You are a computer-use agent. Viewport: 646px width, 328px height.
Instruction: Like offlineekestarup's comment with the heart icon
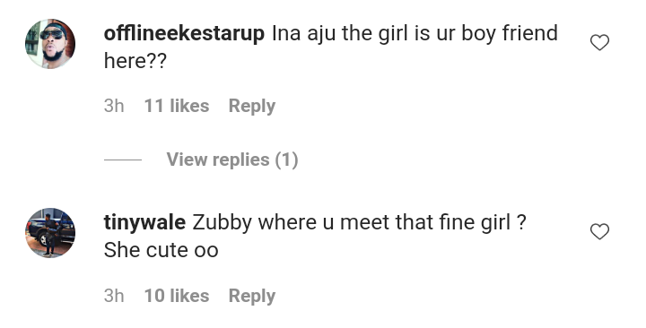tap(599, 42)
